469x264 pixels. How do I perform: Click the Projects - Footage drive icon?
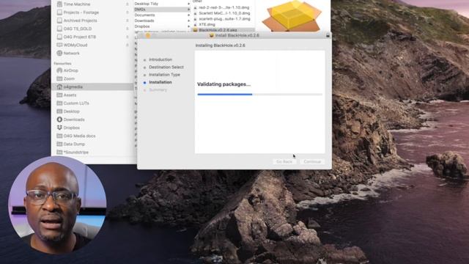coord(59,12)
